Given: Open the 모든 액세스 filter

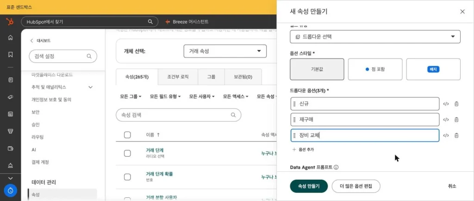Looking at the screenshot, I should coord(236,96).
